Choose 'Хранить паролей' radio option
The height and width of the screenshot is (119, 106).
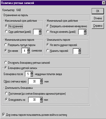48,51
